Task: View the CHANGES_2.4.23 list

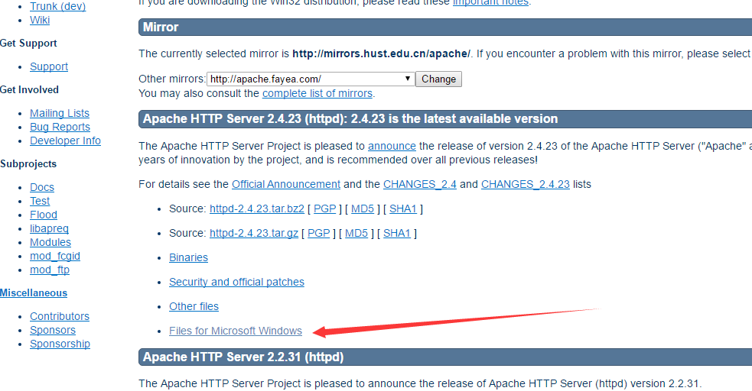Action: tap(525, 184)
